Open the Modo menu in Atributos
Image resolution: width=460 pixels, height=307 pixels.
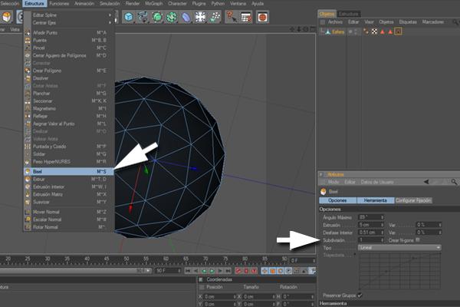pyautogui.click(x=333, y=182)
